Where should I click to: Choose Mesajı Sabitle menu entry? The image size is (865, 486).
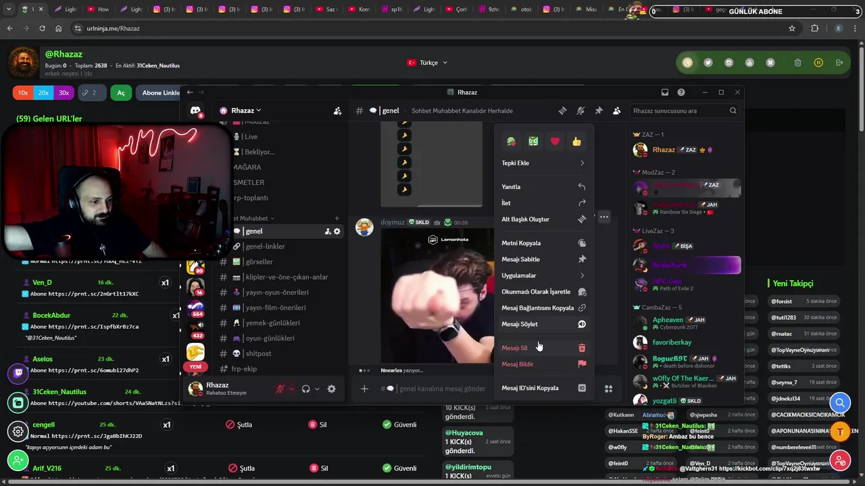tap(543, 259)
